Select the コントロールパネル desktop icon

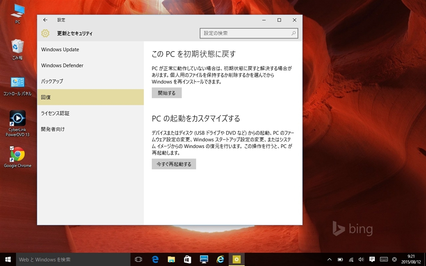[17, 86]
